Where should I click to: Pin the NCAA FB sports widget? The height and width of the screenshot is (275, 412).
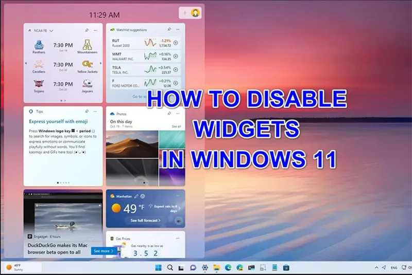coord(87,30)
